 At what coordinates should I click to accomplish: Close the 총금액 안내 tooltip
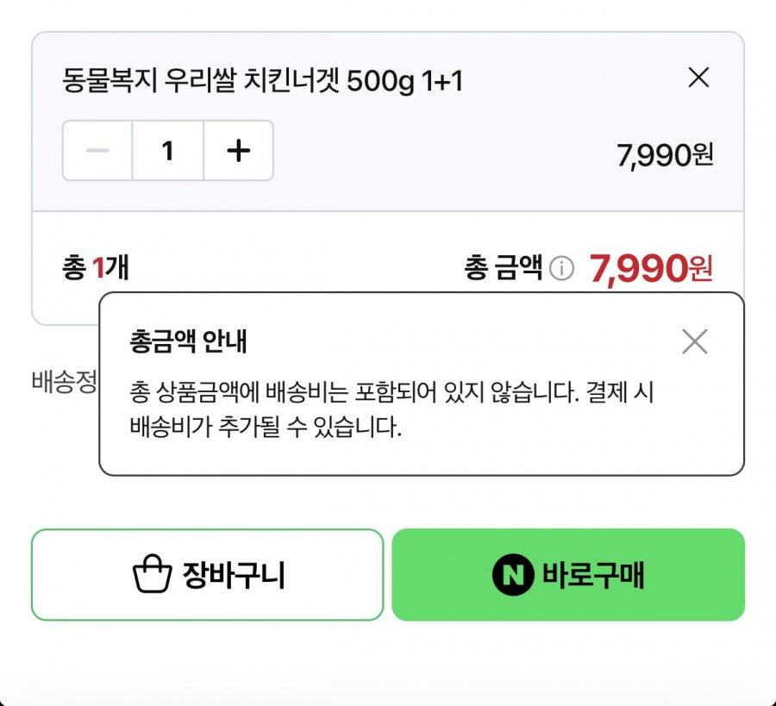(x=694, y=341)
